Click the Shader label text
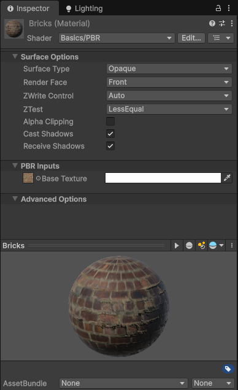The width and height of the screenshot is (238, 390). coord(39,38)
